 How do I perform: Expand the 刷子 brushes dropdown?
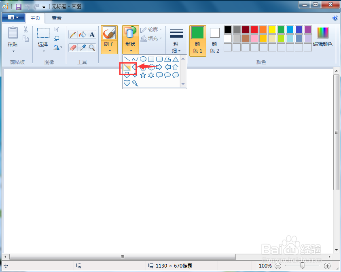point(109,51)
